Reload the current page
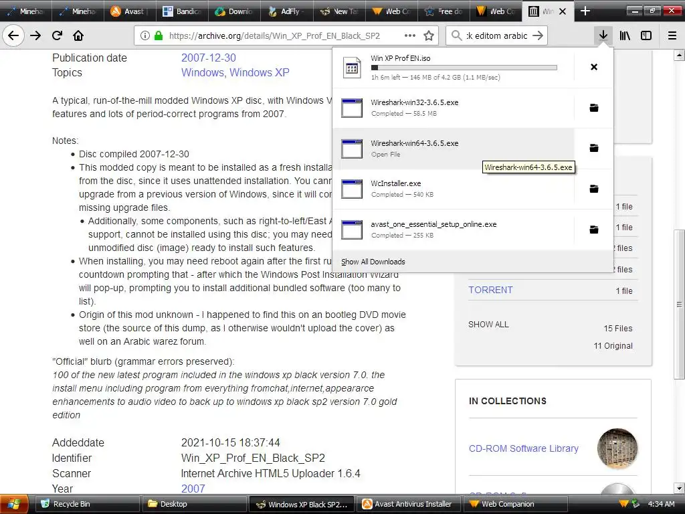 coord(57,35)
